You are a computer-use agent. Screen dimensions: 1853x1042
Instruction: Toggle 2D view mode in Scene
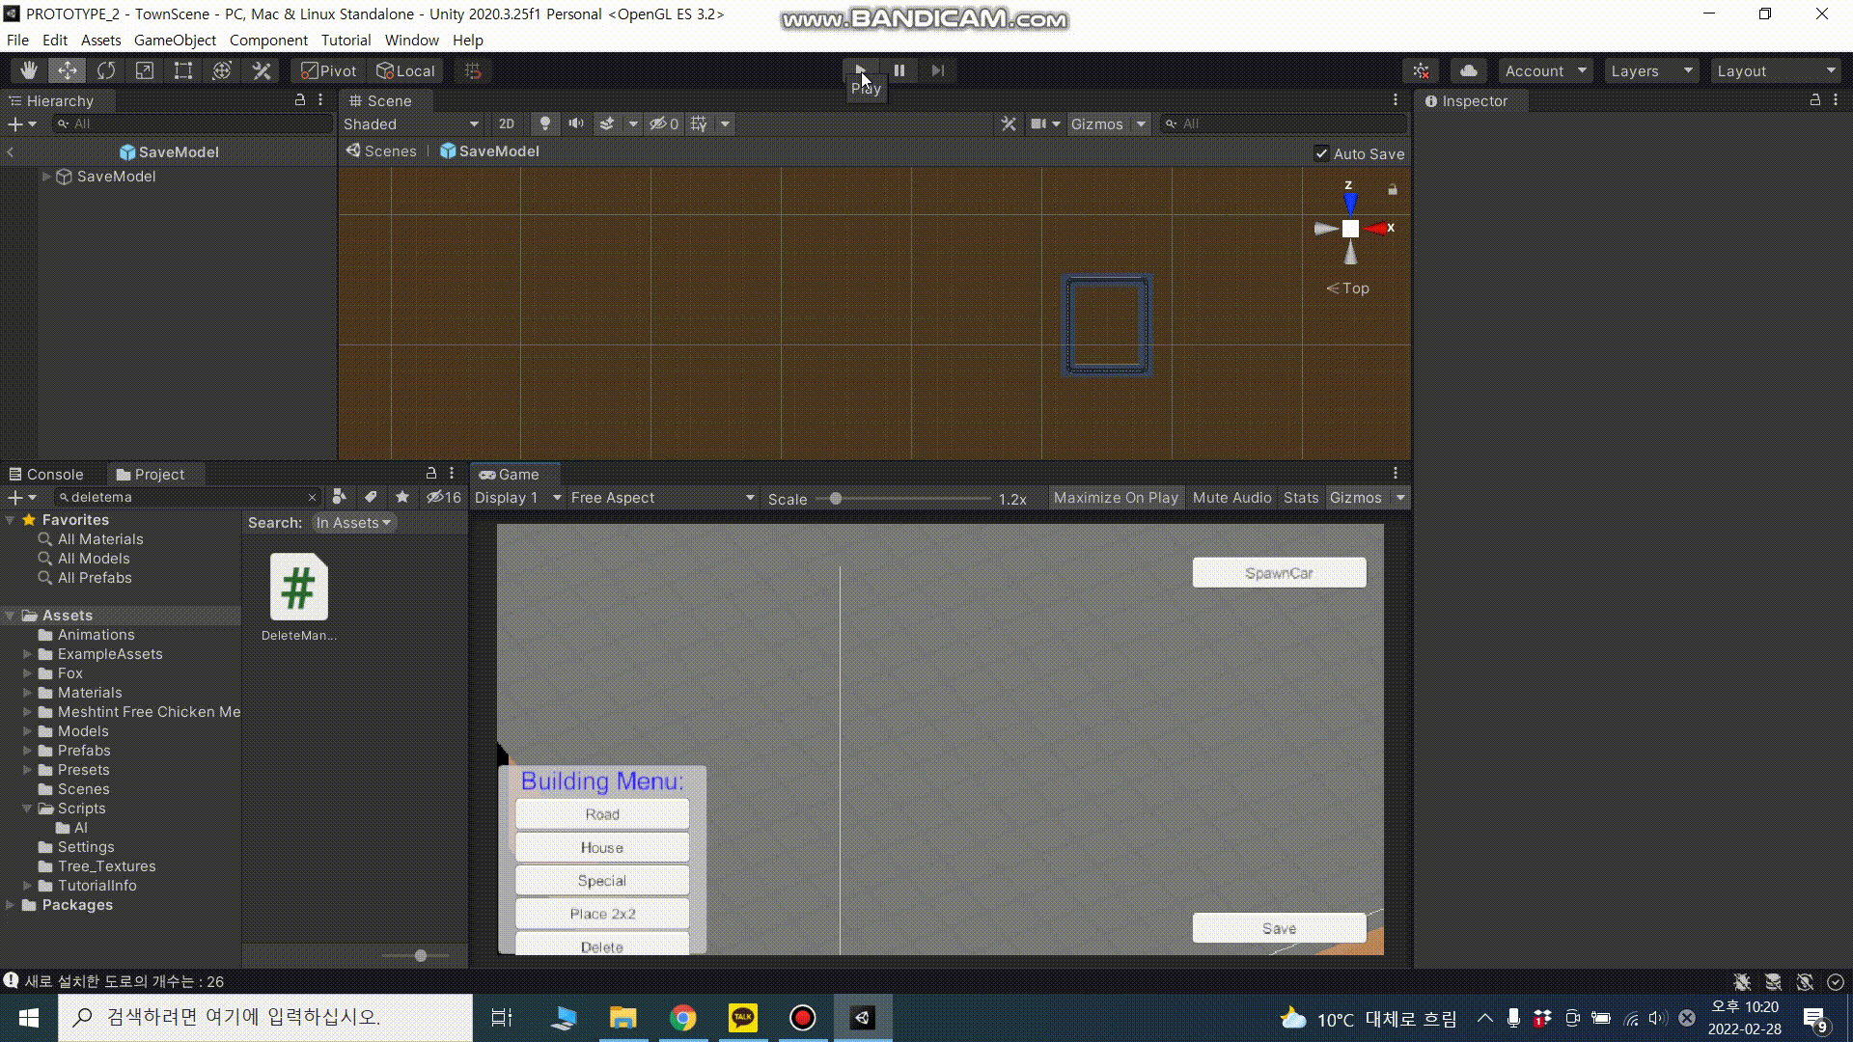click(x=507, y=123)
